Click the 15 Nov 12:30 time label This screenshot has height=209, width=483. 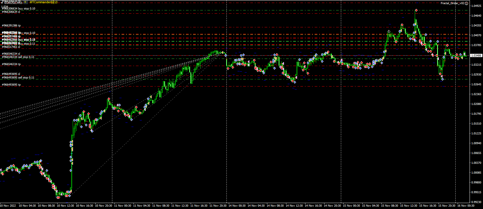tap(409, 206)
